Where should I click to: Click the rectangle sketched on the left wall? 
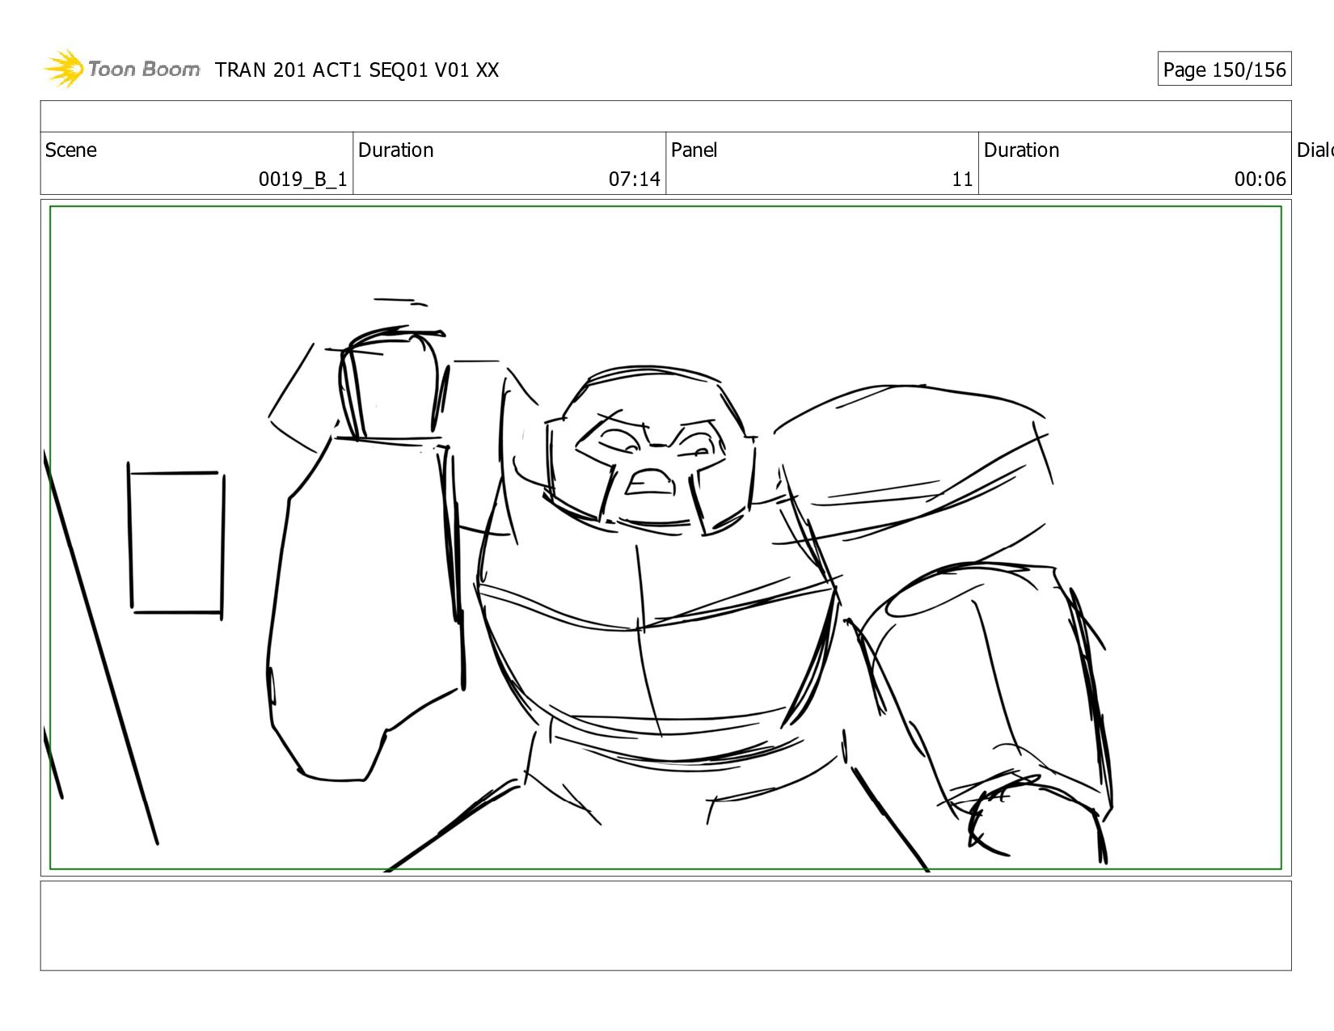pyautogui.click(x=175, y=542)
